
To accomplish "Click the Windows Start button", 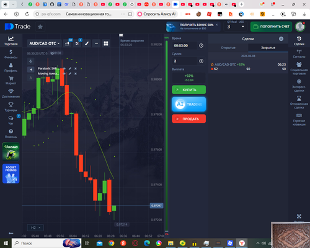I will (6, 243).
